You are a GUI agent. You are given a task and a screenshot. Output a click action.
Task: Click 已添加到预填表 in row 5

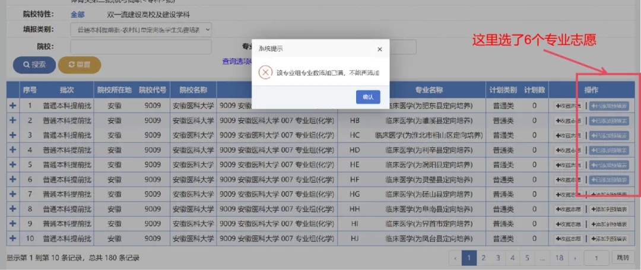[x=609, y=165]
